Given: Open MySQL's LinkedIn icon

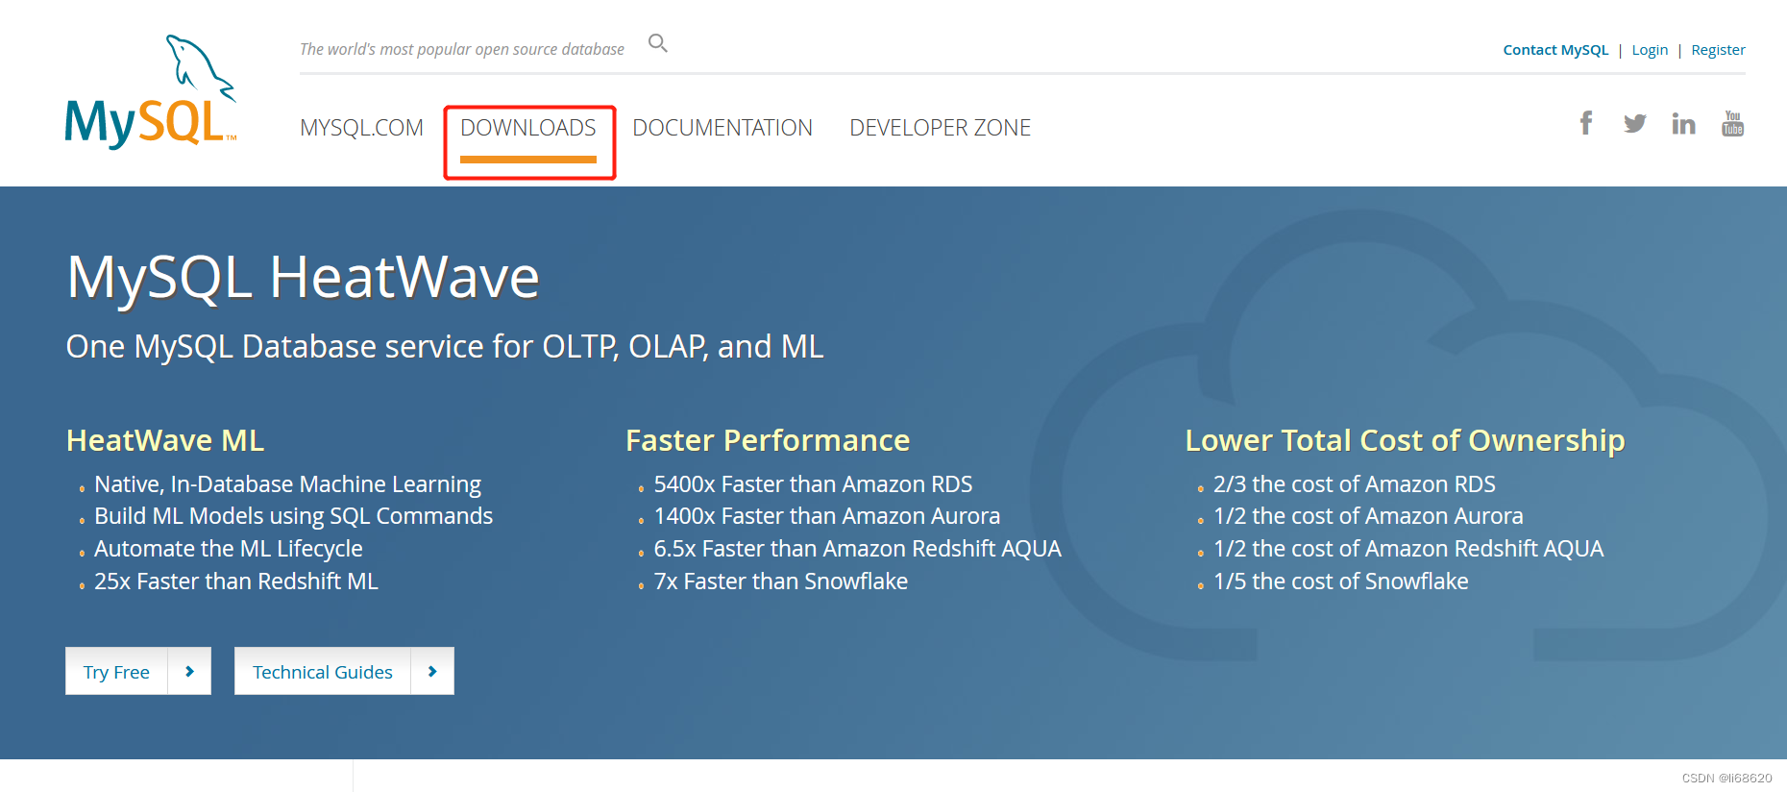Looking at the screenshot, I should [1683, 123].
